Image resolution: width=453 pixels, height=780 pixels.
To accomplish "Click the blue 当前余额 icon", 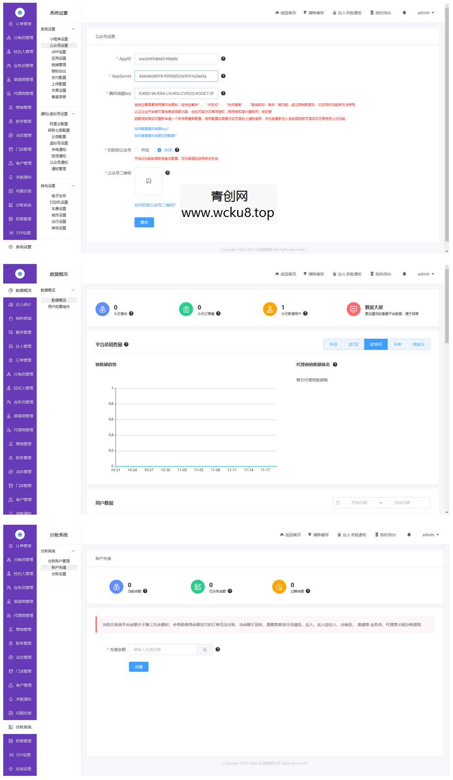I will [116, 586].
